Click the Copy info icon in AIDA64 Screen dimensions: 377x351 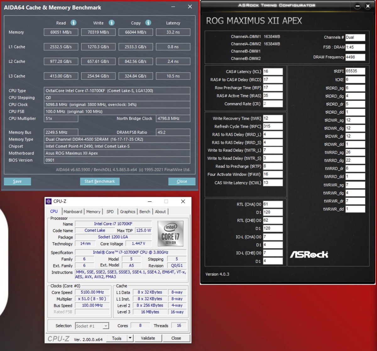(x=148, y=23)
